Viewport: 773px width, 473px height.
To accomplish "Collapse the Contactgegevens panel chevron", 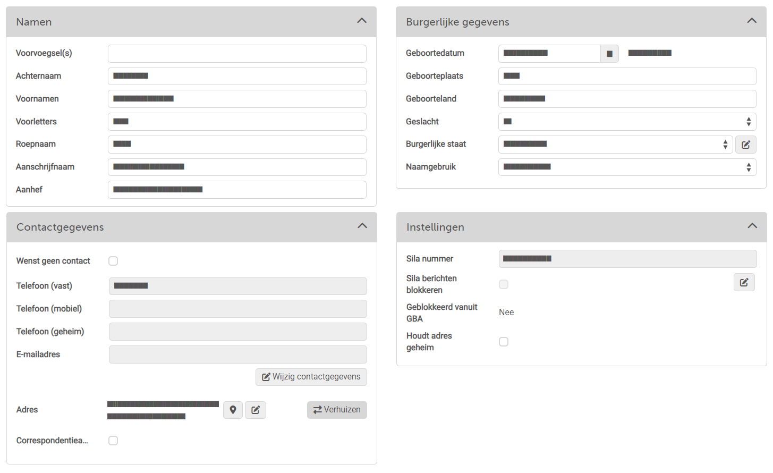I will 362,226.
